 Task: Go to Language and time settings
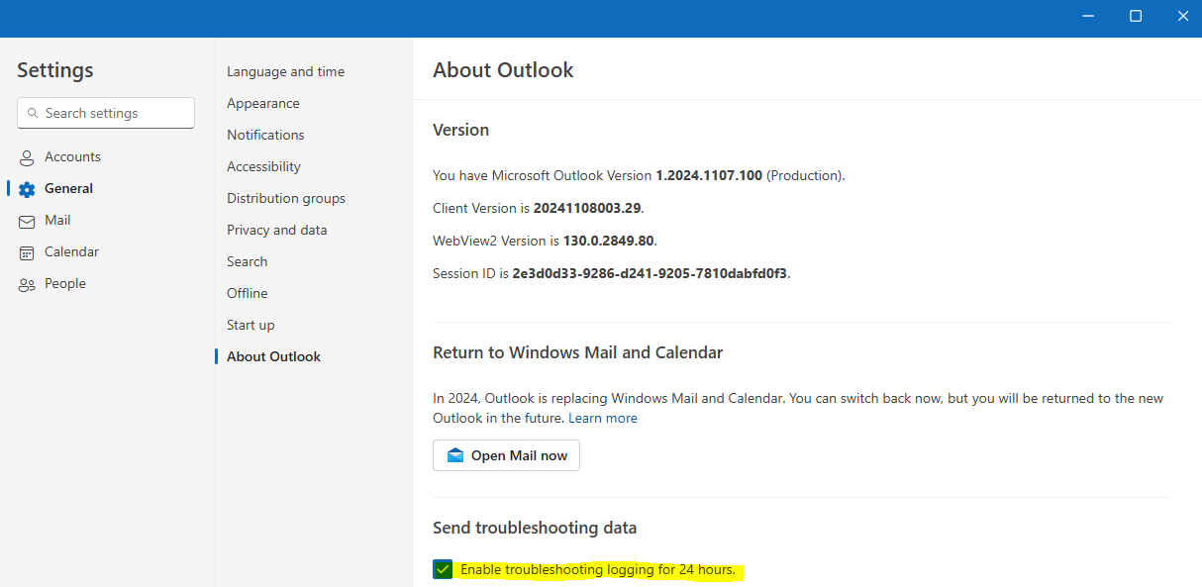[x=285, y=71]
